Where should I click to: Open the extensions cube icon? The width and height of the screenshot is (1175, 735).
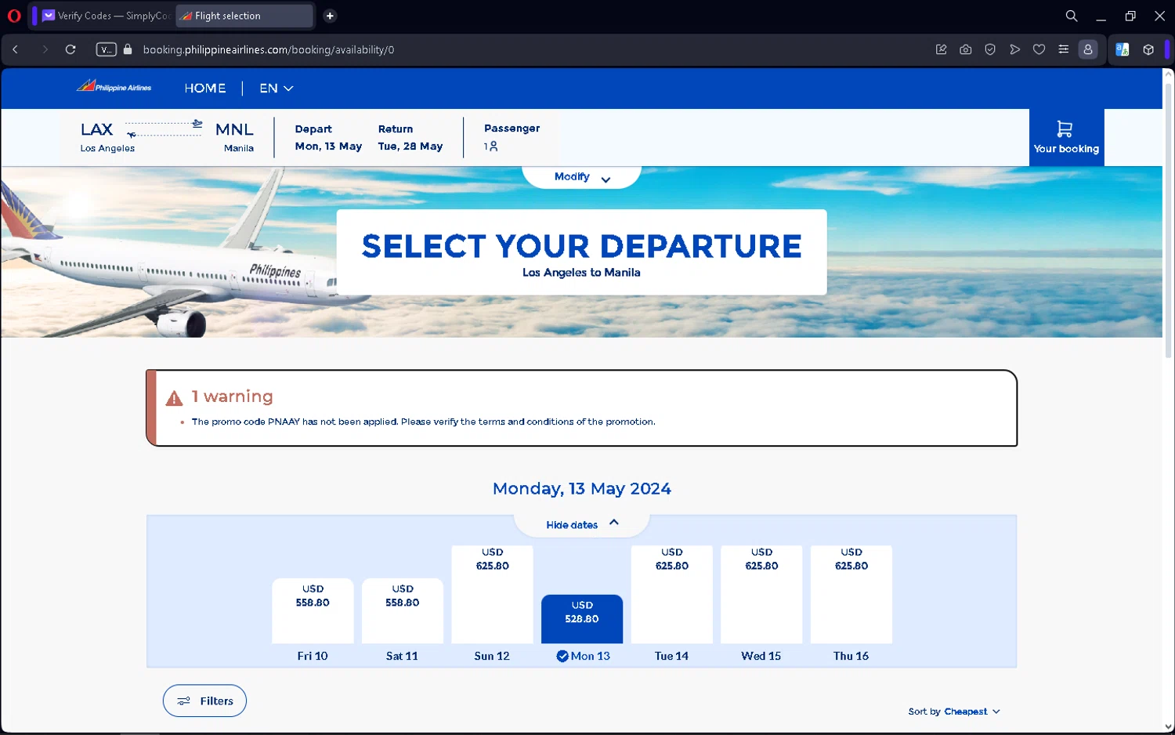pos(1148,49)
